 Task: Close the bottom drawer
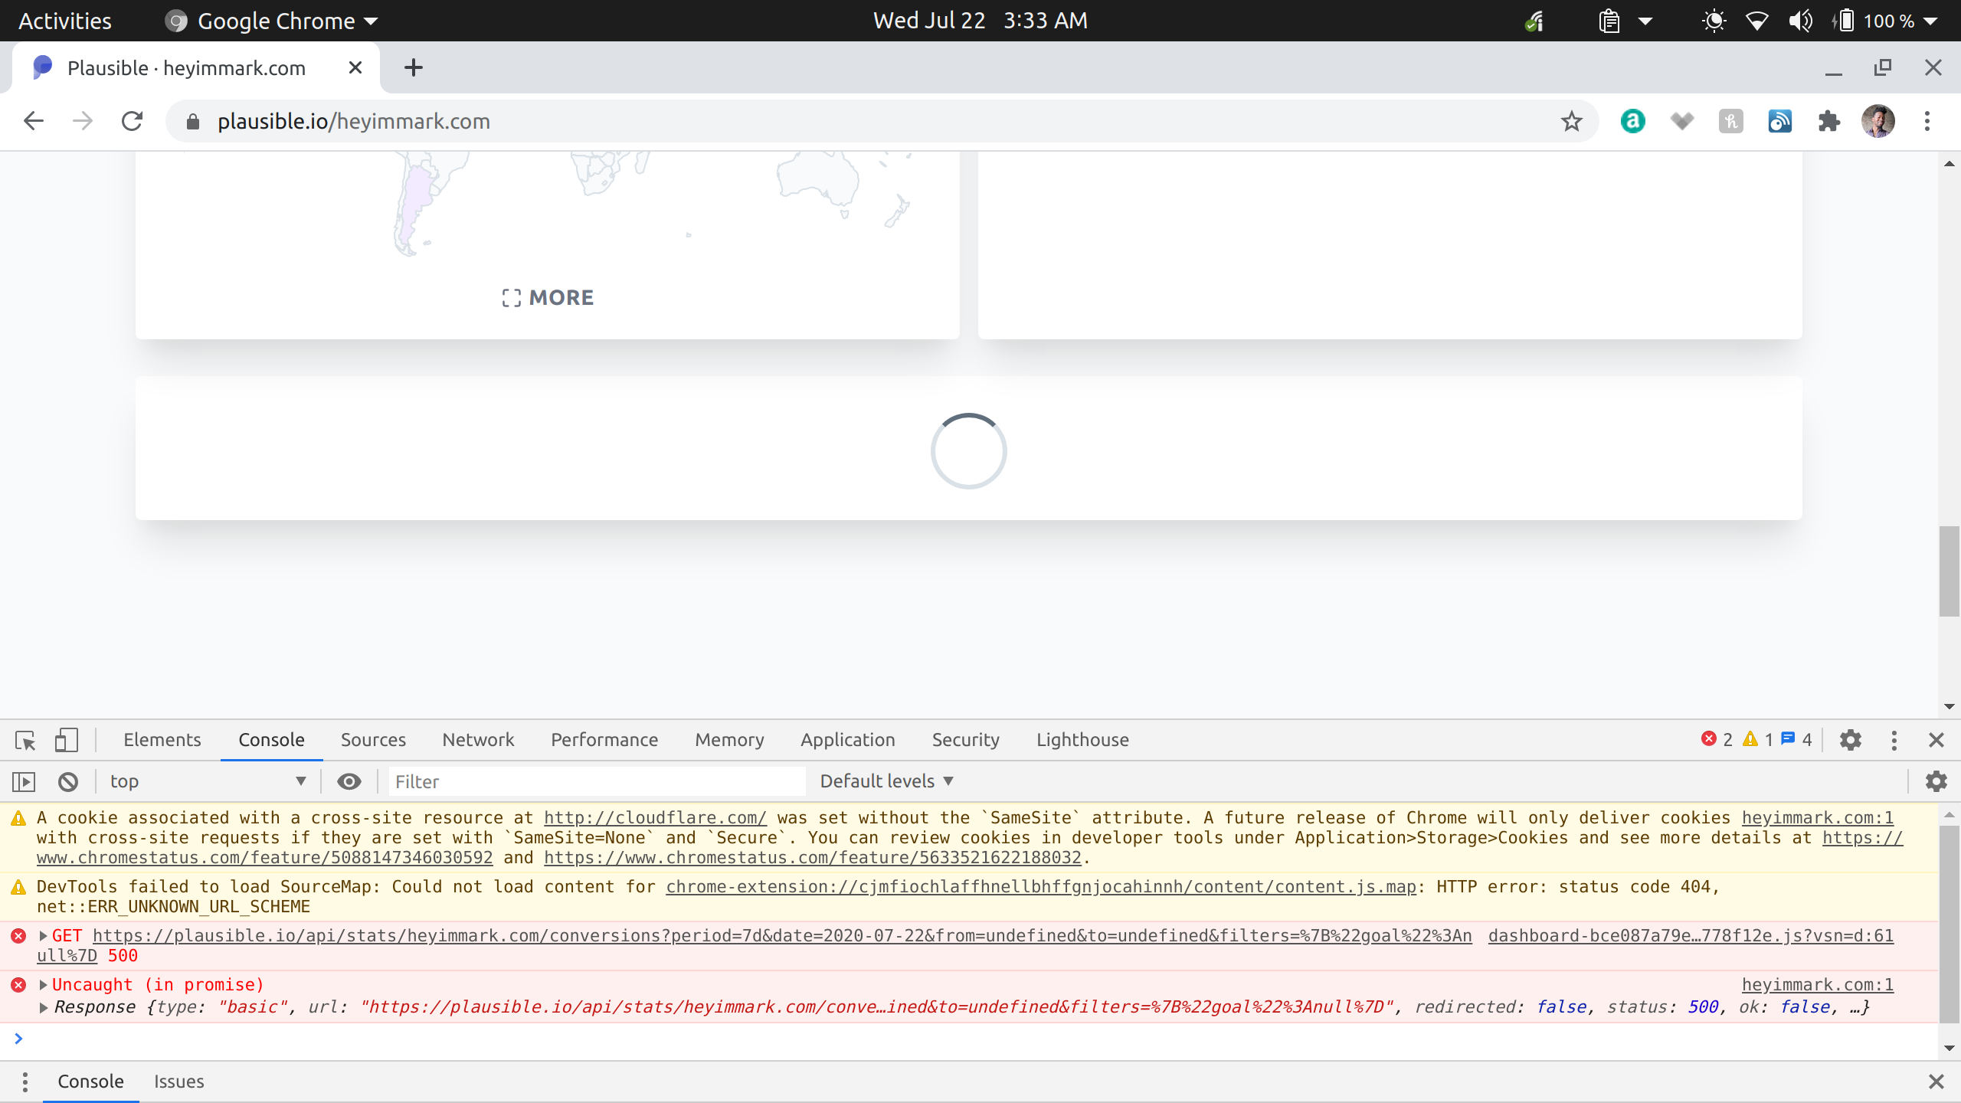pyautogui.click(x=1936, y=1082)
